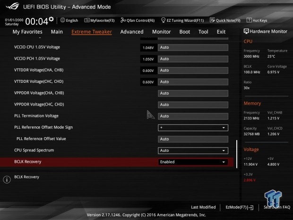
Task: Switch to the Boot tab
Action: [x=185, y=32]
